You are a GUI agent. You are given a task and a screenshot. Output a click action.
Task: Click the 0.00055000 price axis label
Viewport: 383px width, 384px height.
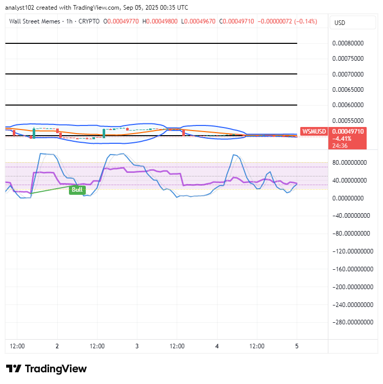348,121
